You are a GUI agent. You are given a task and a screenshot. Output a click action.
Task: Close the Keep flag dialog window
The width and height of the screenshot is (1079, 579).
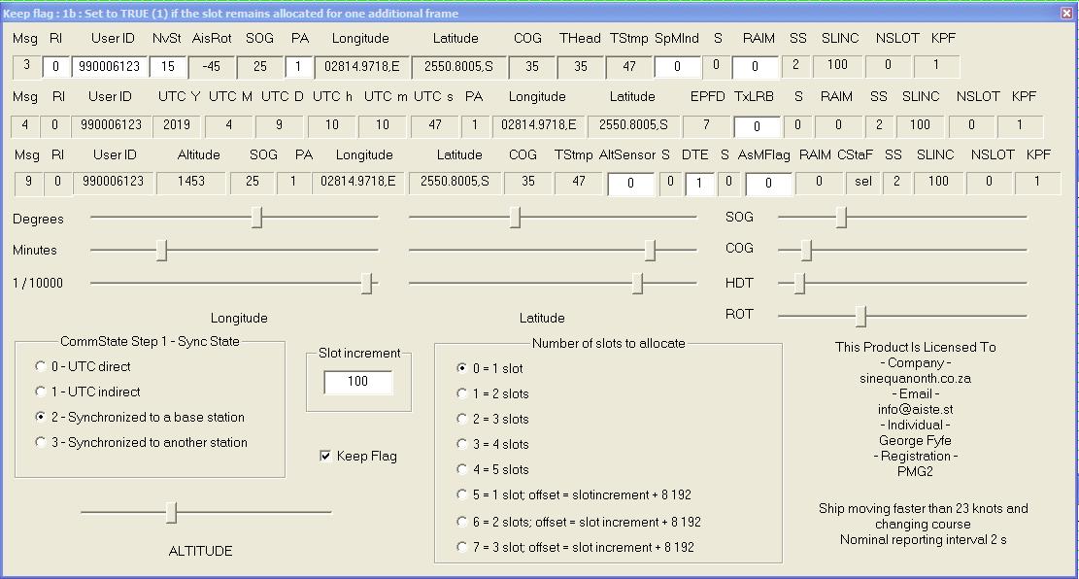1067,14
